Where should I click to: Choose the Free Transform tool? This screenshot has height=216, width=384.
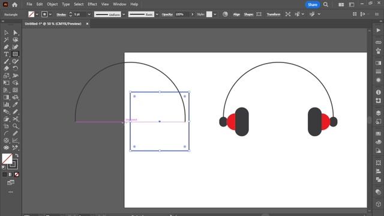pos(6,83)
